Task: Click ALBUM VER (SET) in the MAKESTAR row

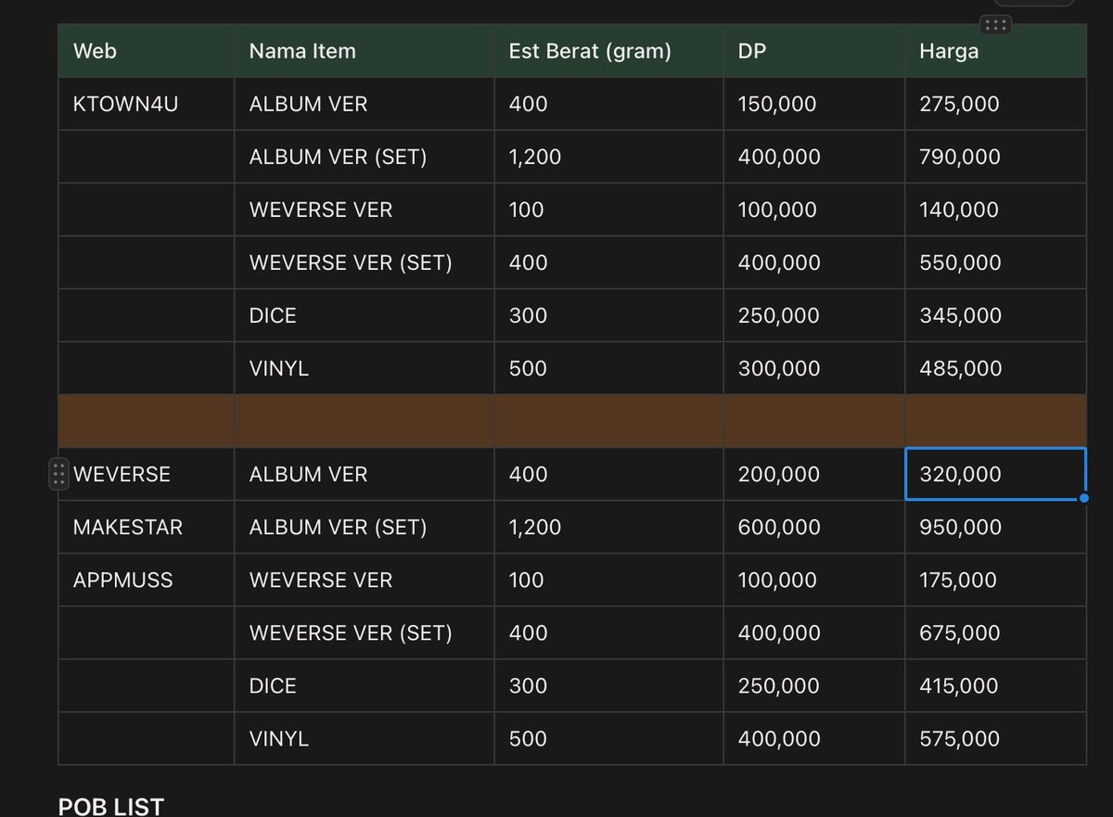Action: click(365, 527)
